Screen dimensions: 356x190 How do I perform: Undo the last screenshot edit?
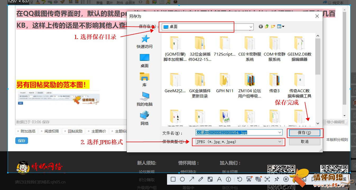pyautogui.click(x=239, y=179)
